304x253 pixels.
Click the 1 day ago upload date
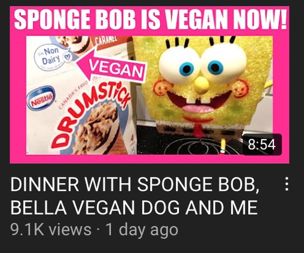click(x=142, y=230)
